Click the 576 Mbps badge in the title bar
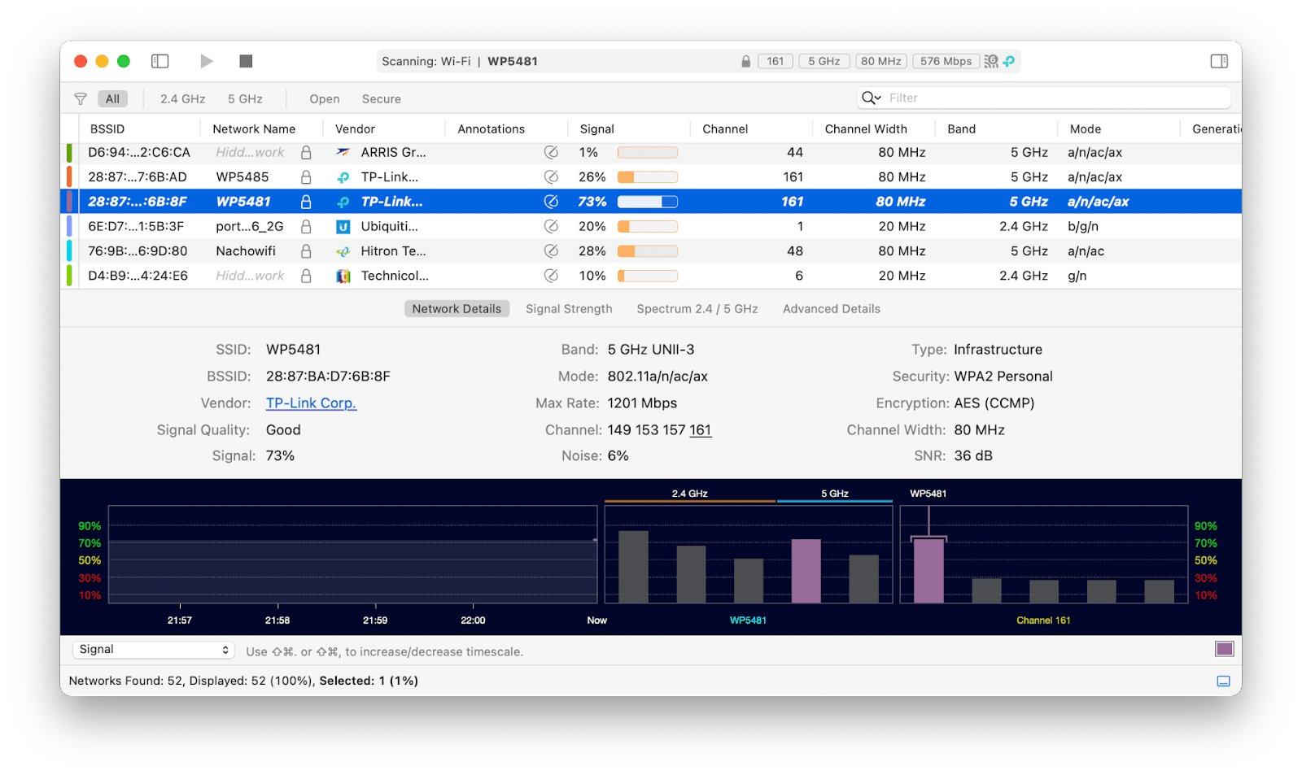The width and height of the screenshot is (1302, 775). [x=946, y=62]
